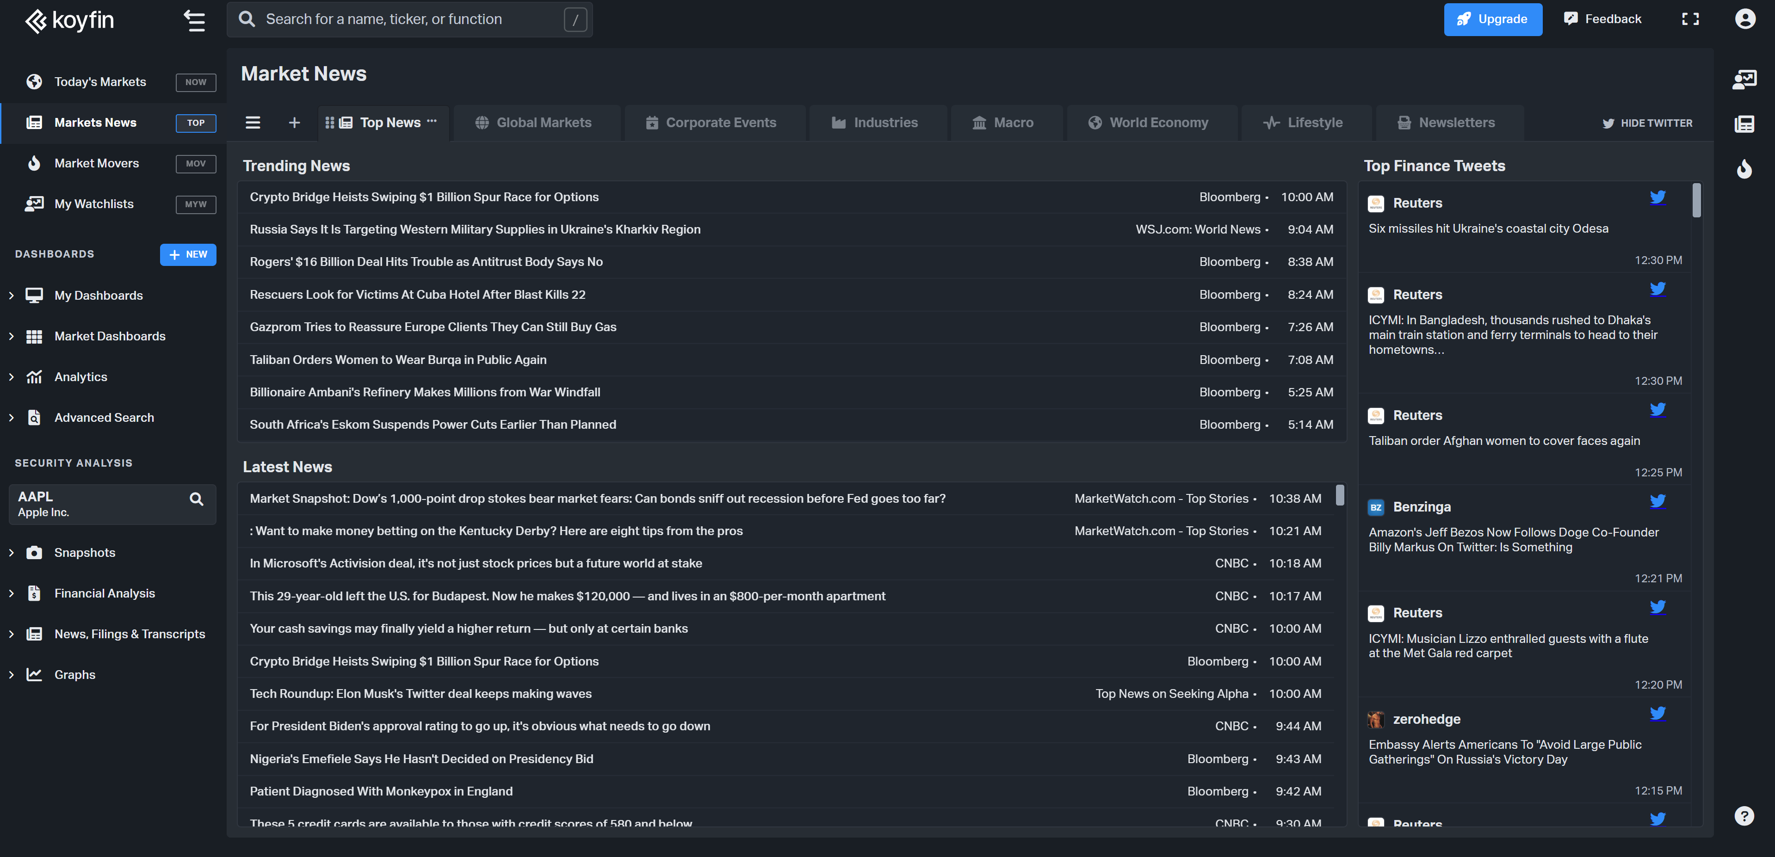Viewport: 1775px width, 857px height.
Task: Expand My Dashboards chevron
Action: coord(11,296)
